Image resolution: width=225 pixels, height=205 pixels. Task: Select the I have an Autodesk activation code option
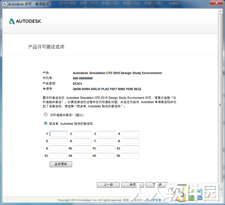click(46, 123)
